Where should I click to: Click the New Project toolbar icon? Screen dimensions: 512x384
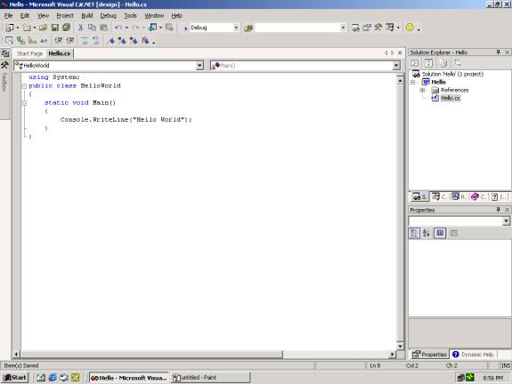(9, 28)
